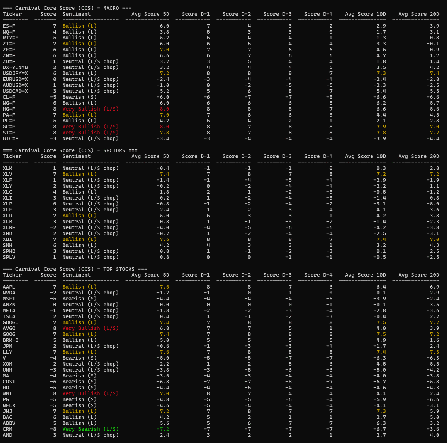447x443 pixels.
Task: Click the RTY=F ticker
Action: (x=10, y=38)
